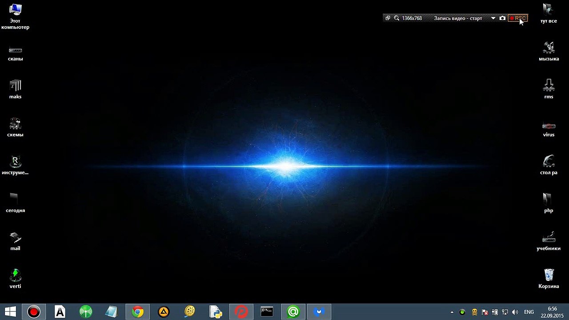Select the 'инструме...' desktop icon
Screen dimensions: 569x320
16,165
